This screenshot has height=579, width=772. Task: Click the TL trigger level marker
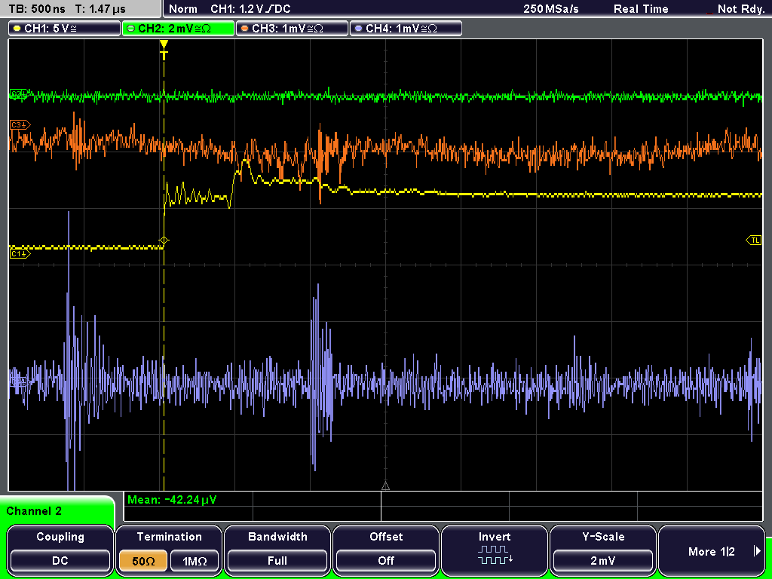click(754, 240)
